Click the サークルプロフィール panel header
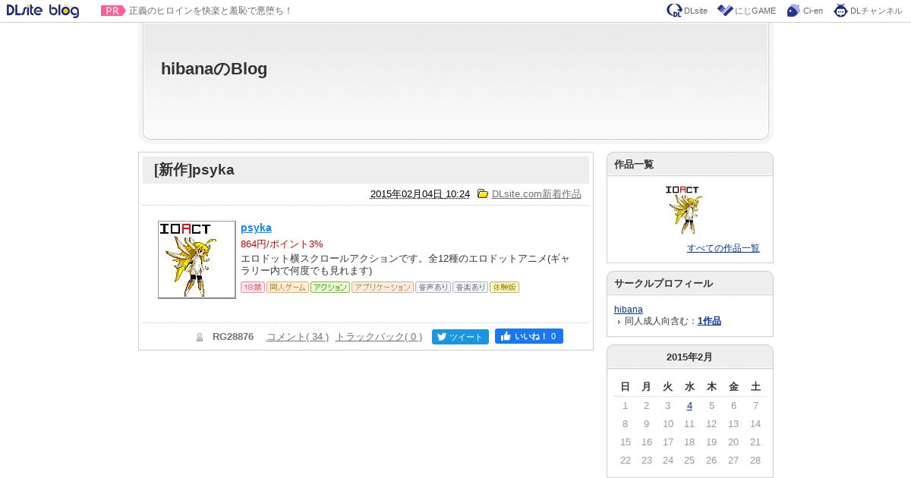911x478 pixels. (690, 283)
